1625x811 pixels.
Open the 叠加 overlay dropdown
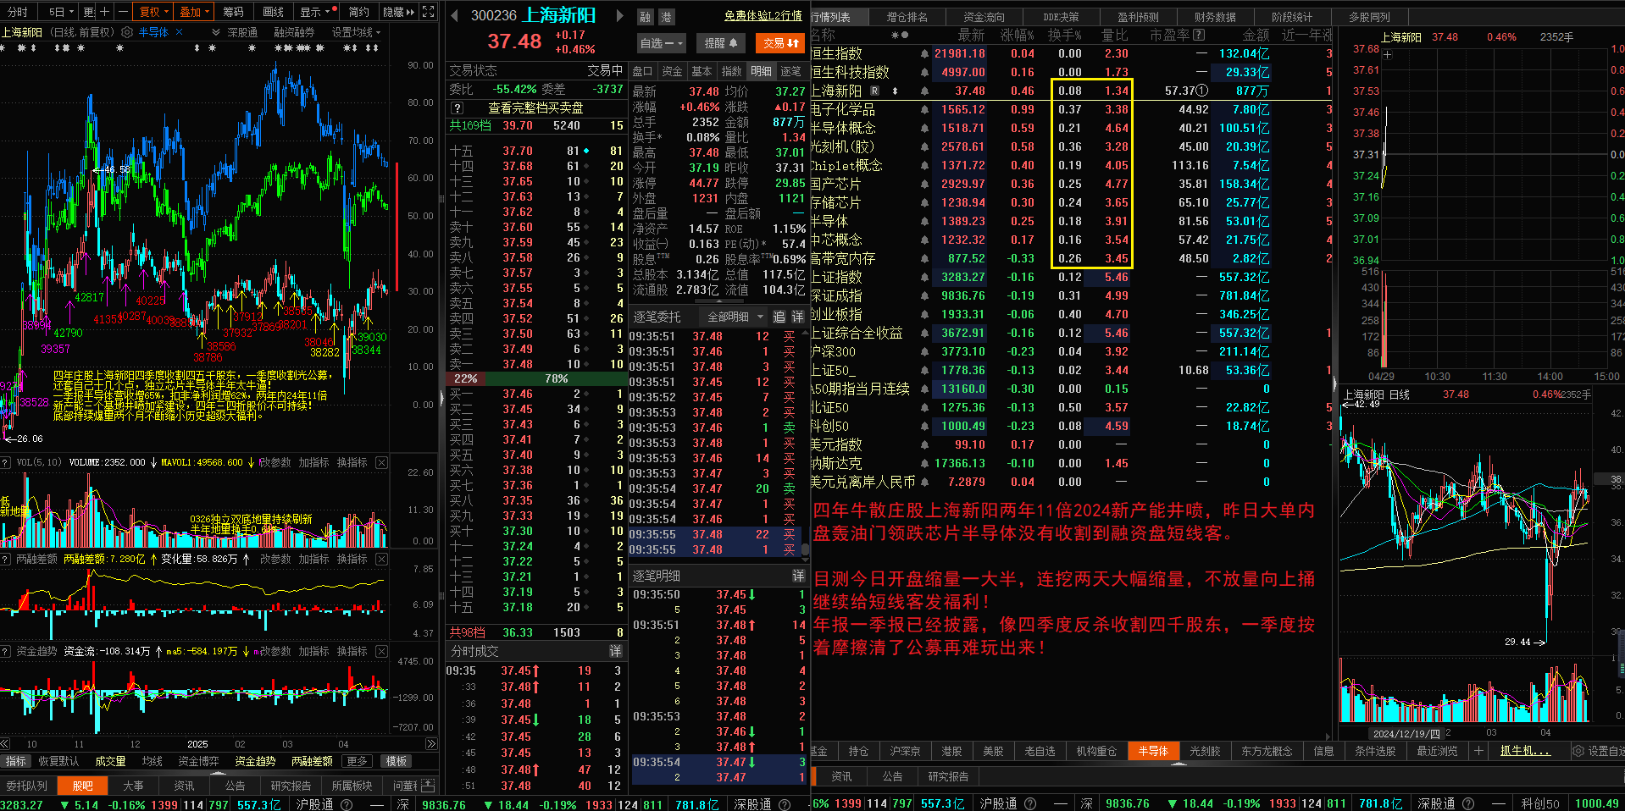[x=194, y=12]
